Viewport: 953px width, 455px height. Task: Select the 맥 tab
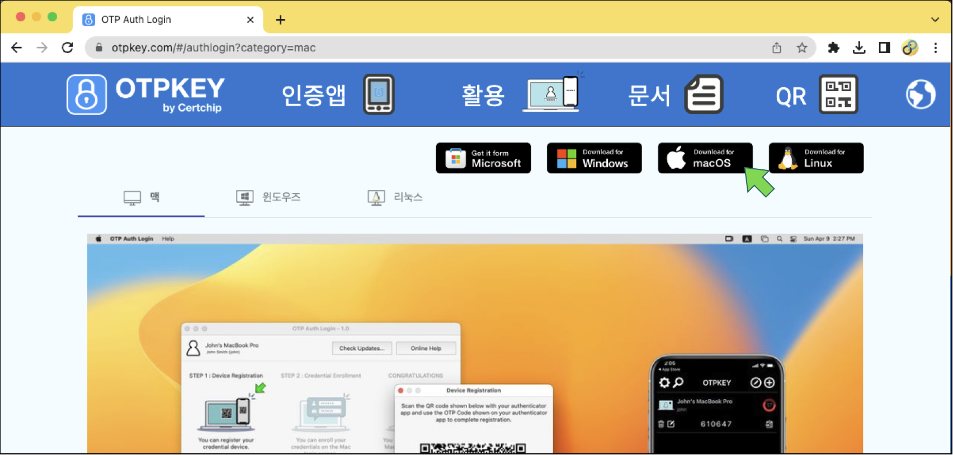click(x=141, y=197)
